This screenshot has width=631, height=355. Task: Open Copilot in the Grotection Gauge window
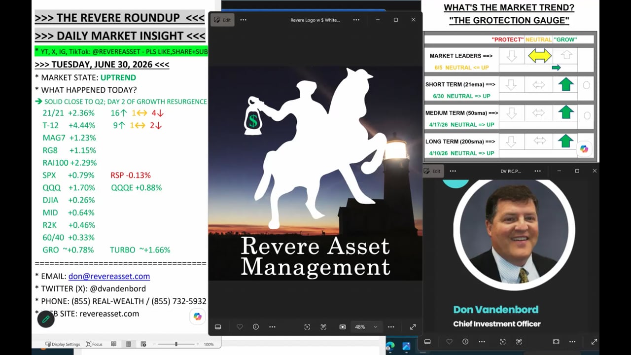coord(584,149)
